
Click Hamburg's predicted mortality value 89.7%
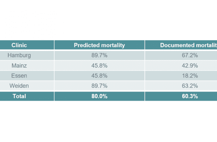click(x=99, y=55)
